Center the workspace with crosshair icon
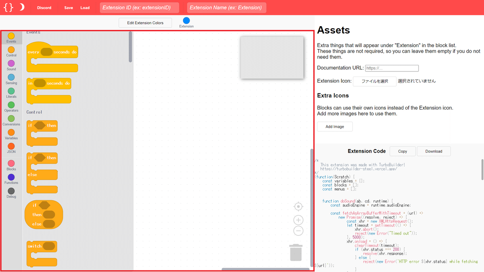This screenshot has height=272, width=484. click(x=298, y=206)
